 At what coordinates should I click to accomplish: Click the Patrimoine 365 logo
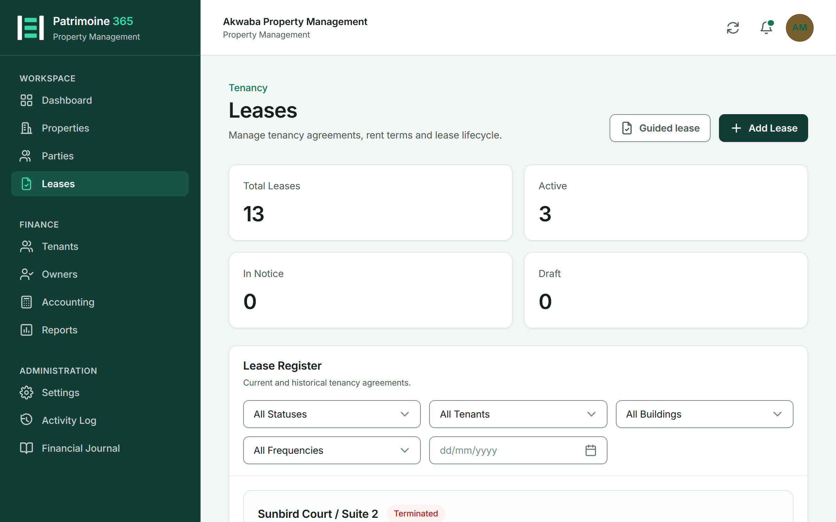pos(31,28)
